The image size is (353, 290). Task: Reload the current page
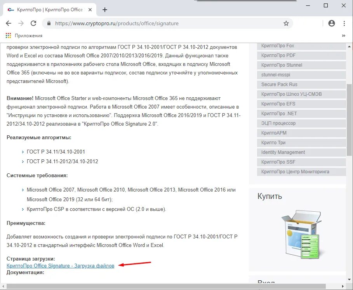(x=33, y=23)
